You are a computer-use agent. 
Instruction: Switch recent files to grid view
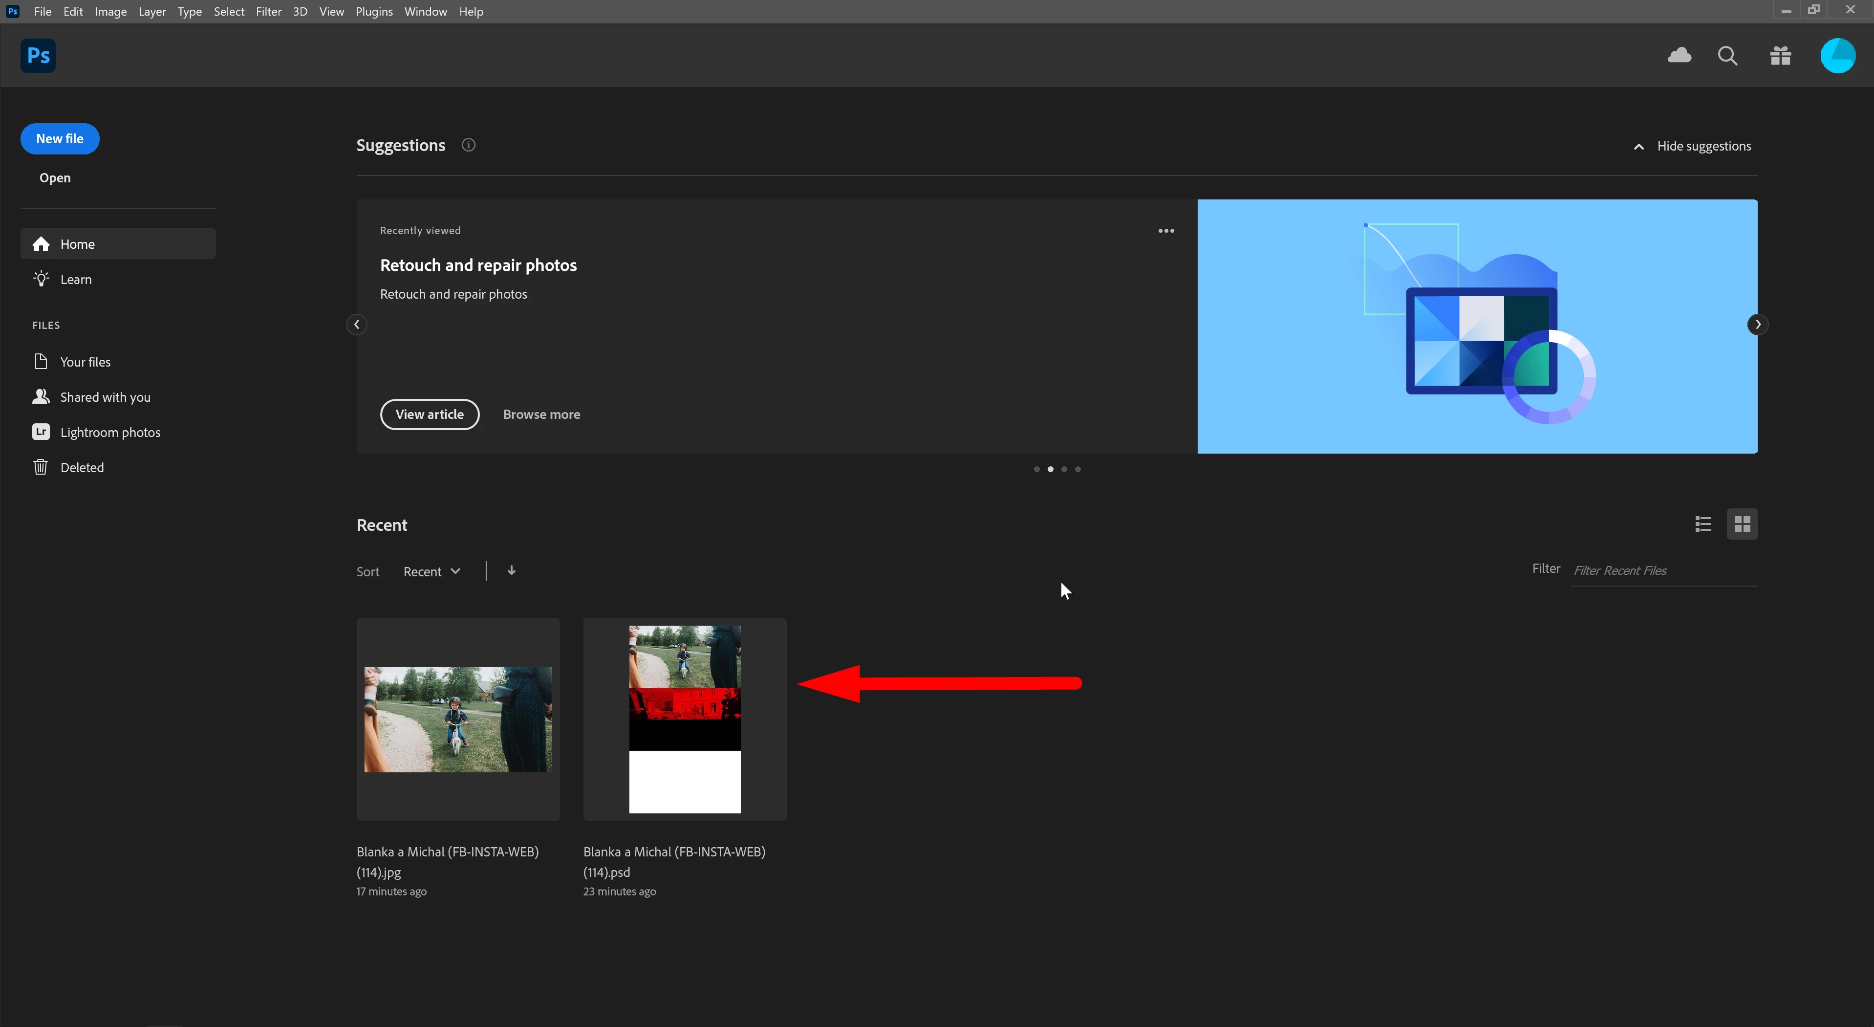[1742, 524]
